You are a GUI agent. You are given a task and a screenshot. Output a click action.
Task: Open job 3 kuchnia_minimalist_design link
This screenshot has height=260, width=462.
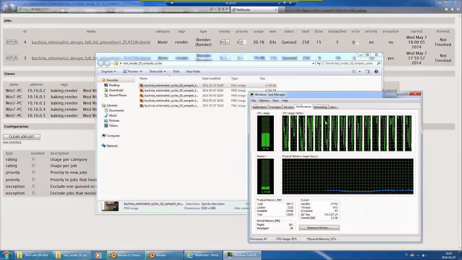point(63,58)
